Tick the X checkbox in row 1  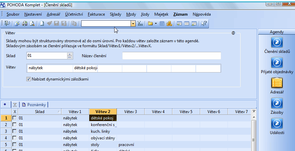(14, 118)
